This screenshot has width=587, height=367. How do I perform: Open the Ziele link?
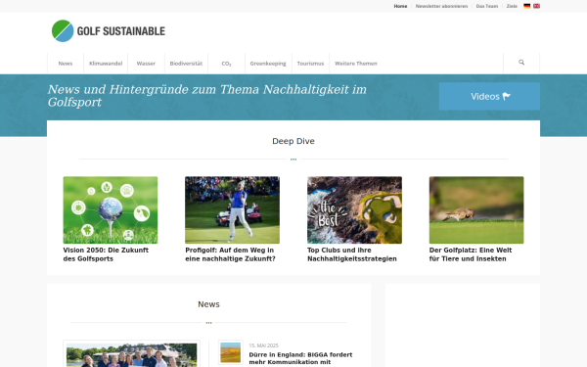pyautogui.click(x=512, y=6)
